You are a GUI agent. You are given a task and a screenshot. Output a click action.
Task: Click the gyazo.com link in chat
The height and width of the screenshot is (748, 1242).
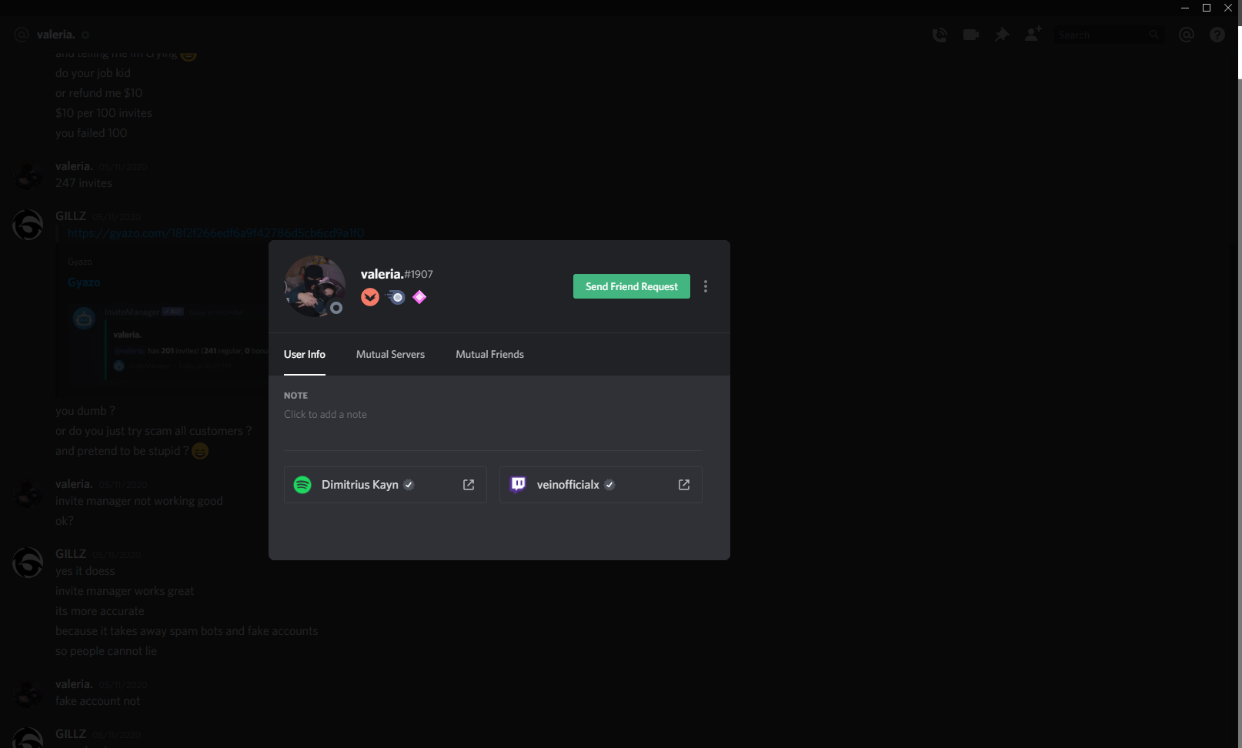tap(215, 233)
